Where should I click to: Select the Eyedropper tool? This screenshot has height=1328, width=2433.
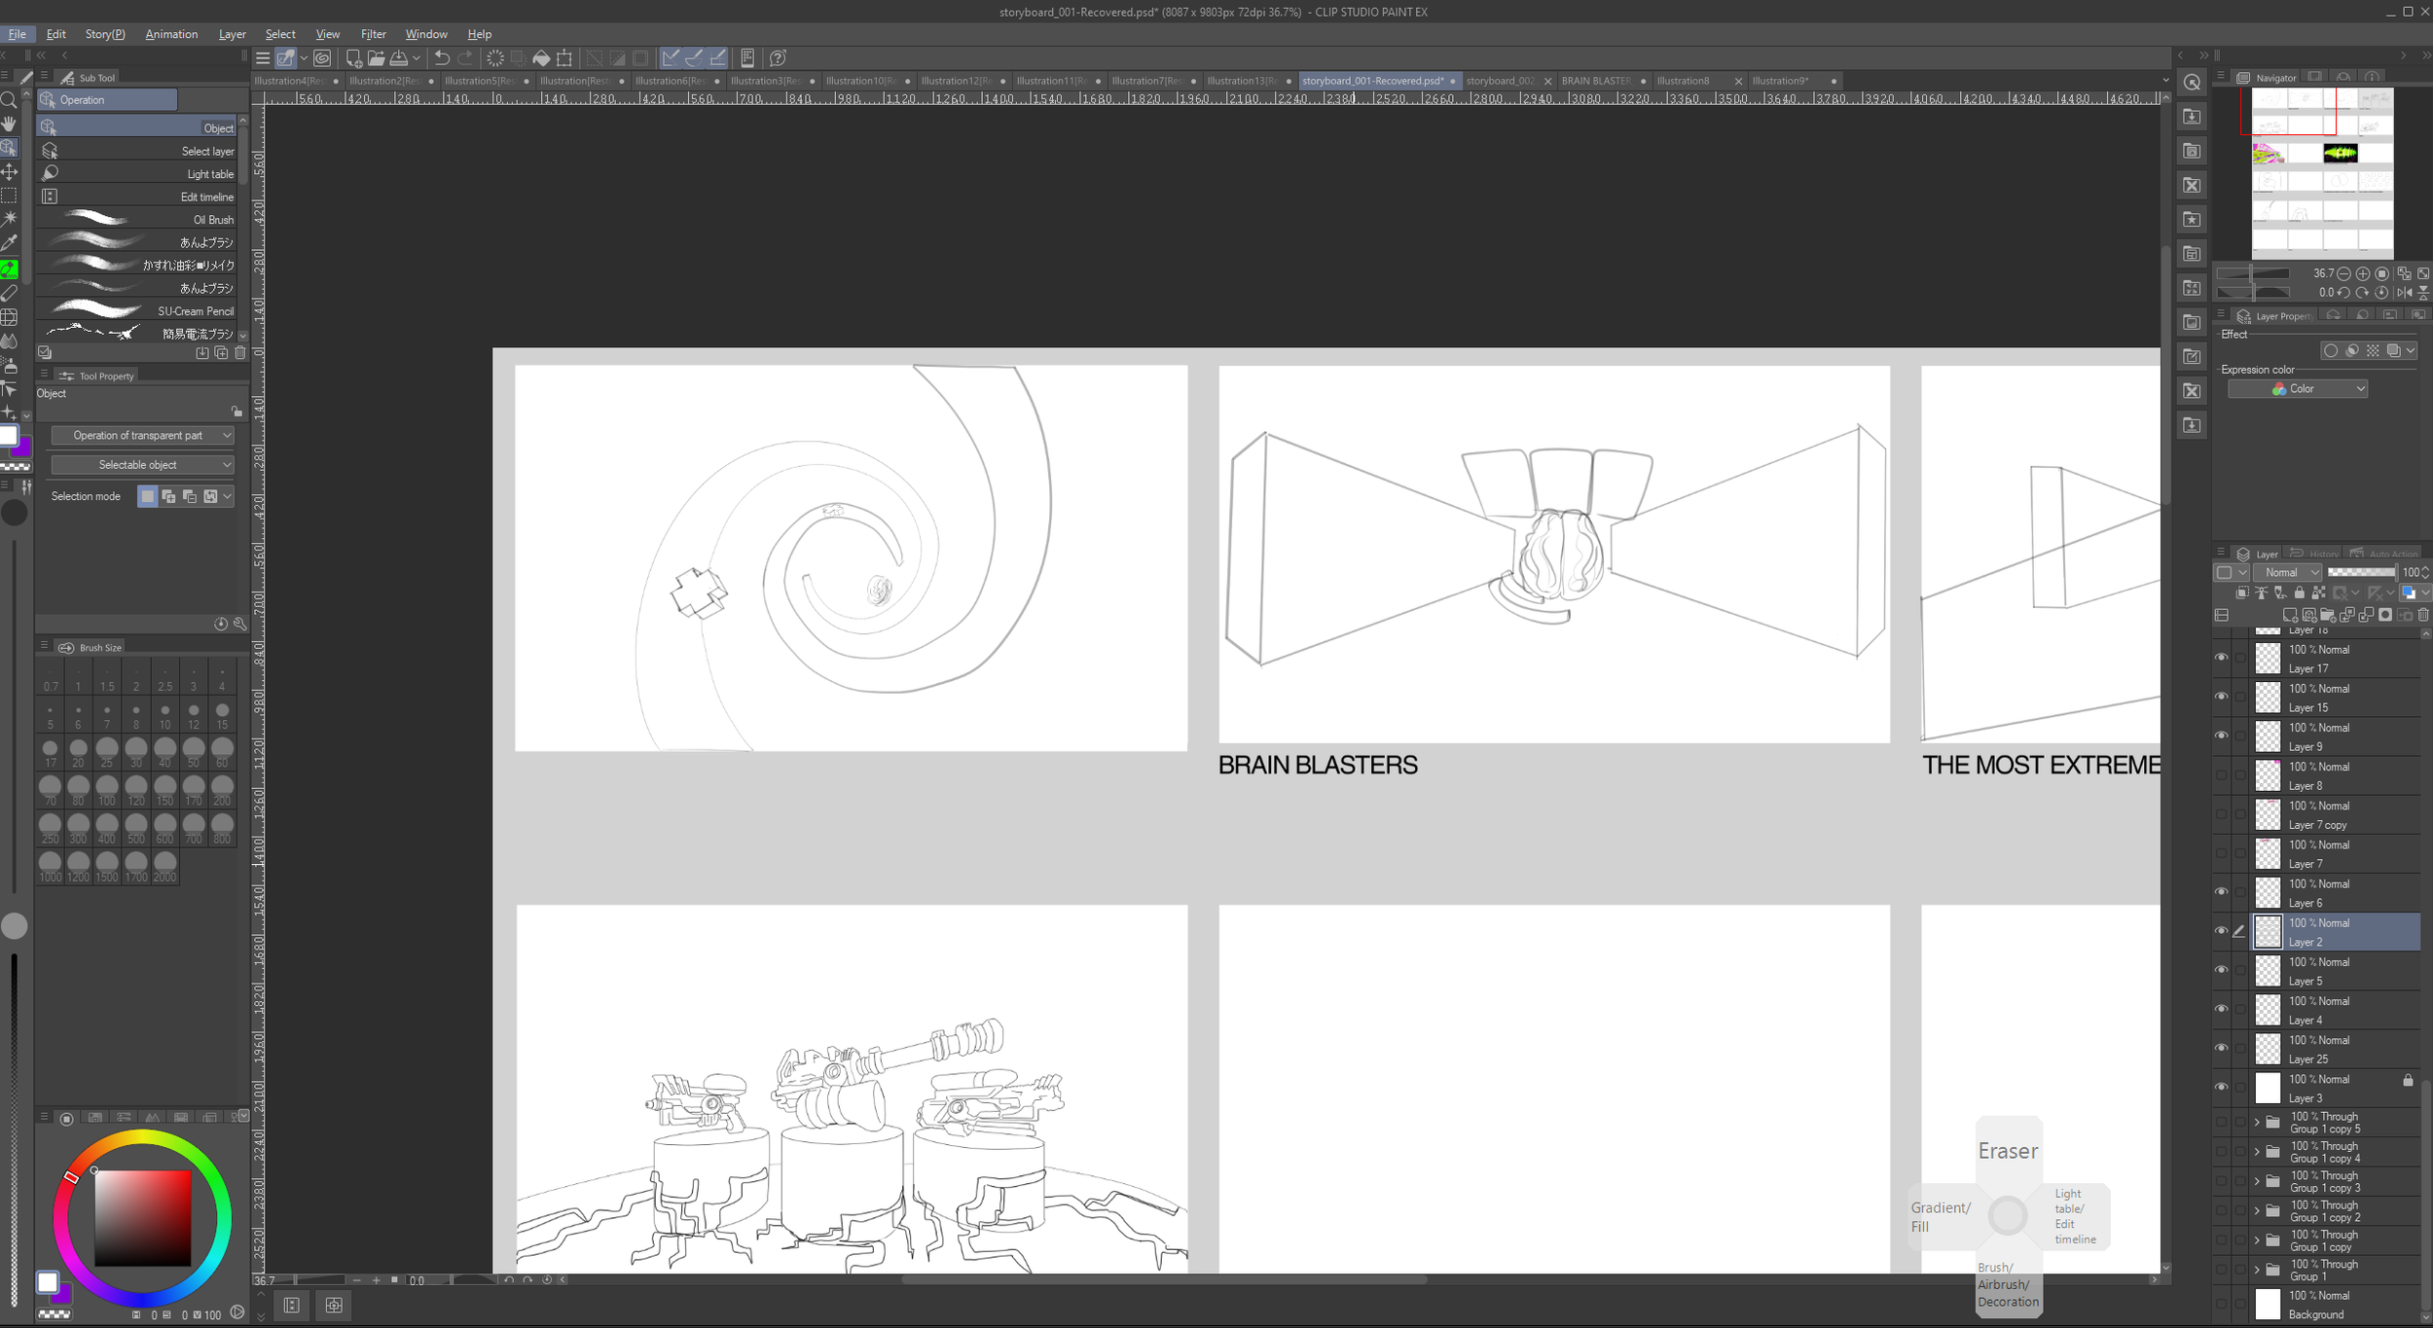coord(9,243)
